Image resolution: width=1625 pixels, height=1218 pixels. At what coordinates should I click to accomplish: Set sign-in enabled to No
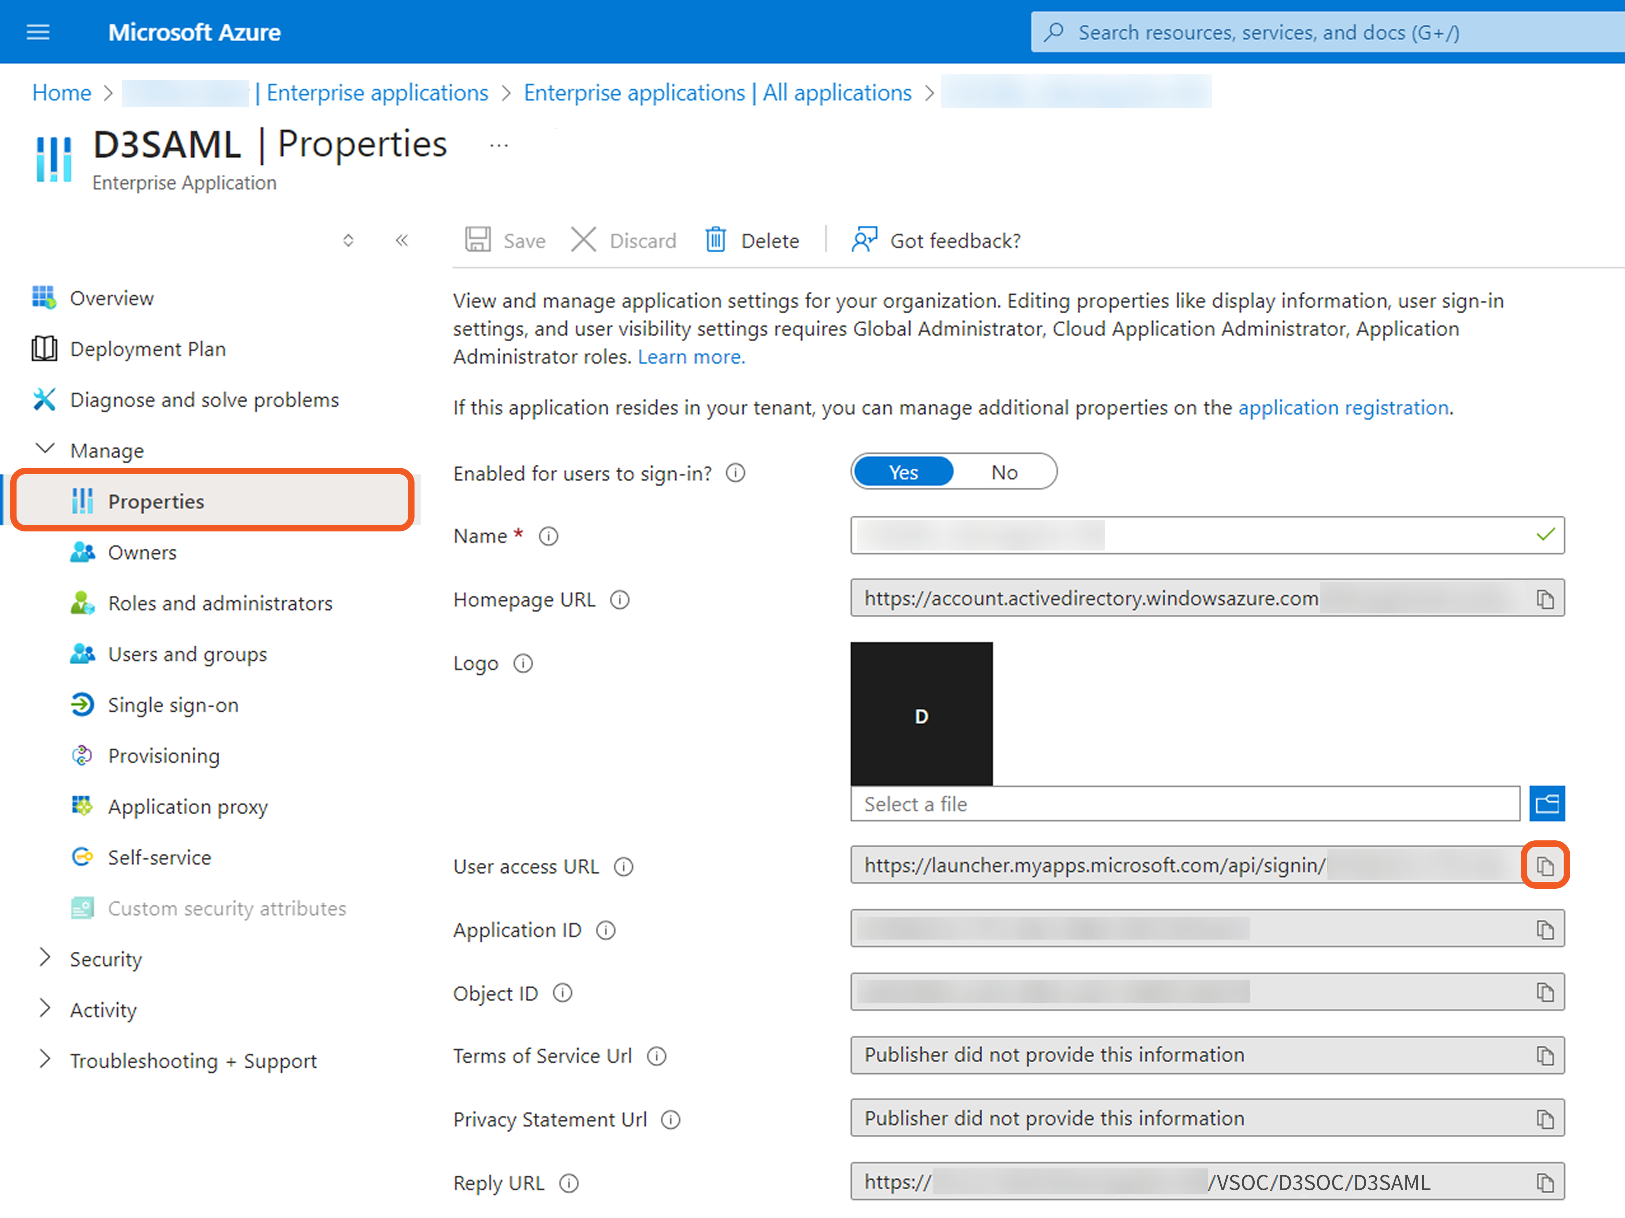click(x=1004, y=472)
